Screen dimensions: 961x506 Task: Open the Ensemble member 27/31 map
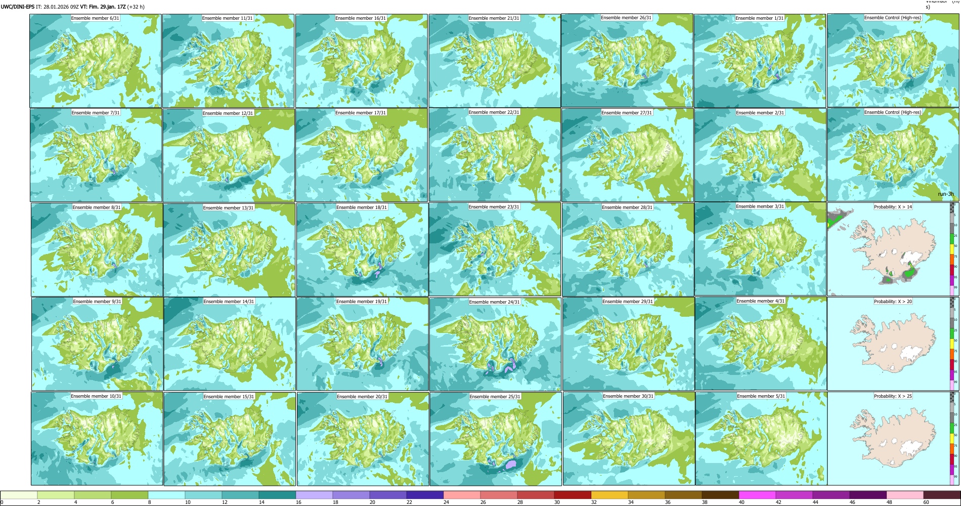[x=627, y=155]
